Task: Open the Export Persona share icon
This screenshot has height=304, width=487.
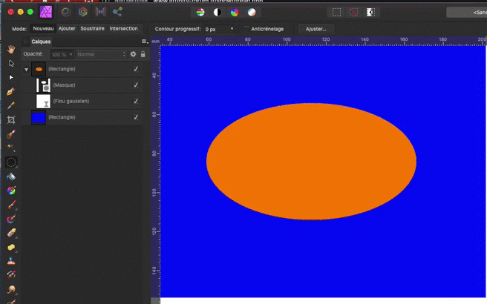Action: (x=117, y=12)
